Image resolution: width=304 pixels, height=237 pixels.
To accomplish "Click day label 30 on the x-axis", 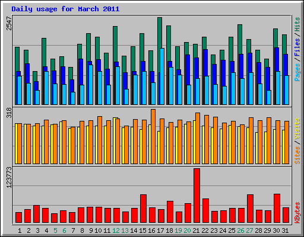I will click(276, 230).
